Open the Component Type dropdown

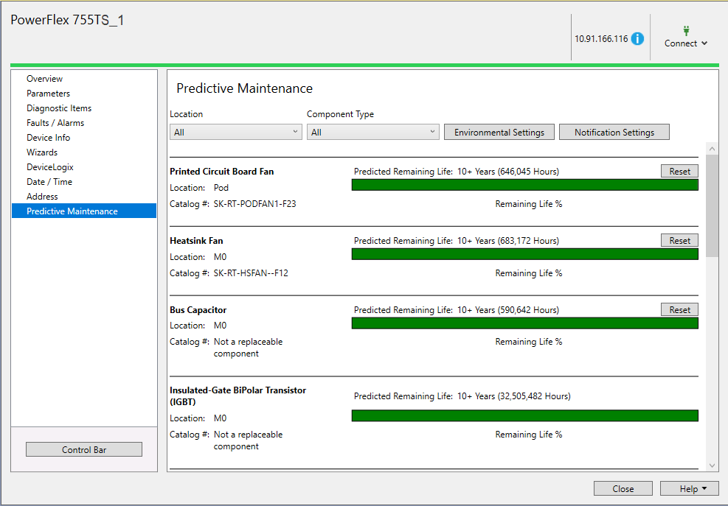pyautogui.click(x=372, y=132)
